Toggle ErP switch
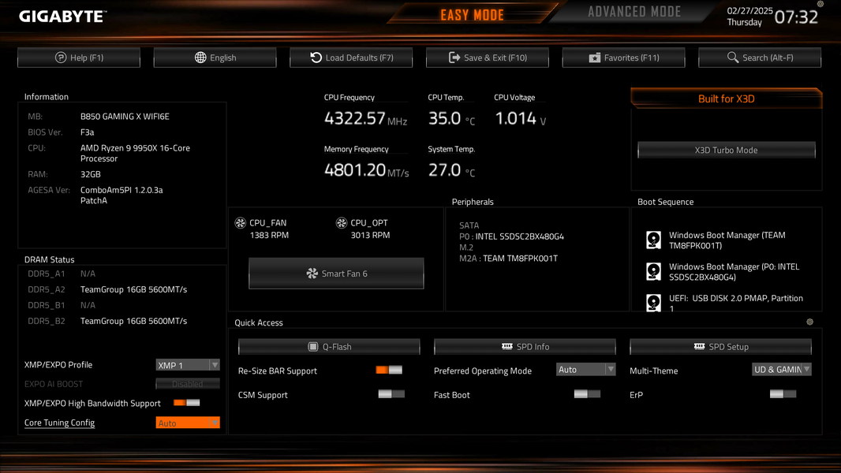 tap(783, 394)
